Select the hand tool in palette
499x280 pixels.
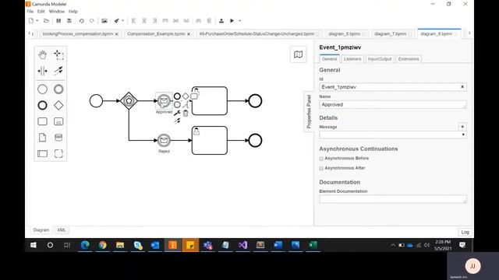(42, 54)
